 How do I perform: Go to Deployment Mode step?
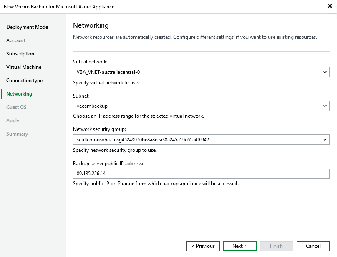pos(27,27)
